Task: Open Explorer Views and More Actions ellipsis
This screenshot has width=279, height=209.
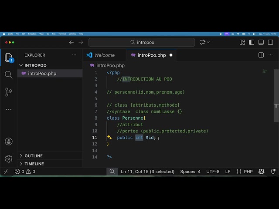Action: (x=74, y=55)
